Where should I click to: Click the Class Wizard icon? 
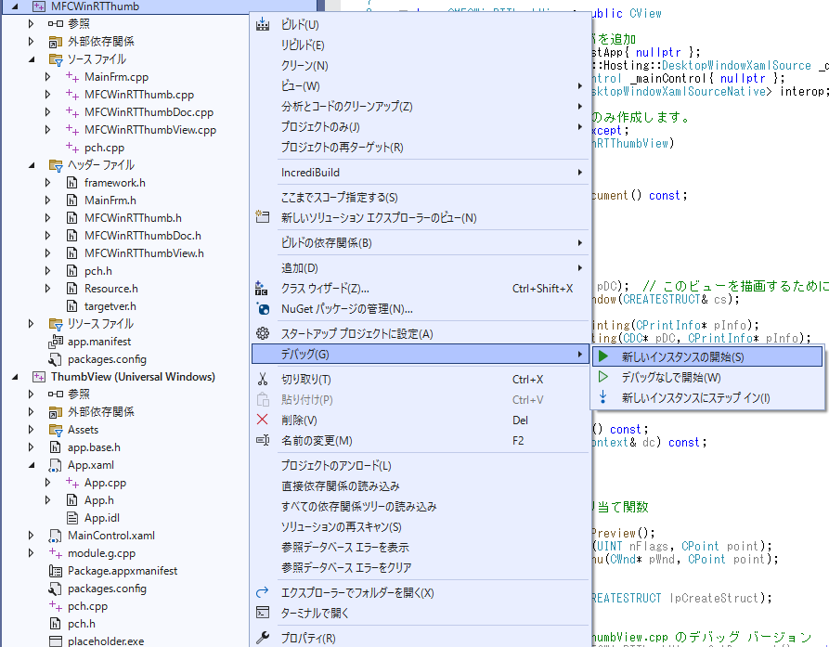[x=262, y=288]
